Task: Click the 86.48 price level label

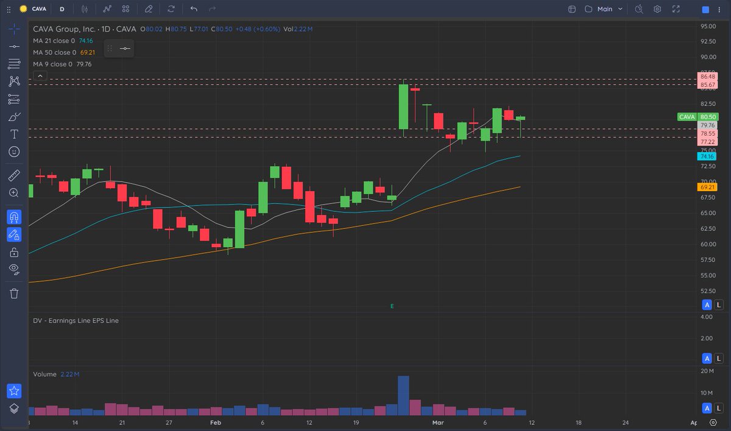Action: point(708,77)
